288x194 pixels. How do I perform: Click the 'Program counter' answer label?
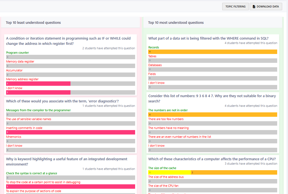click(x=17, y=53)
